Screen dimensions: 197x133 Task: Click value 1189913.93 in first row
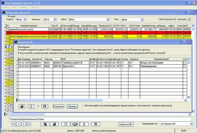coord(105,29)
